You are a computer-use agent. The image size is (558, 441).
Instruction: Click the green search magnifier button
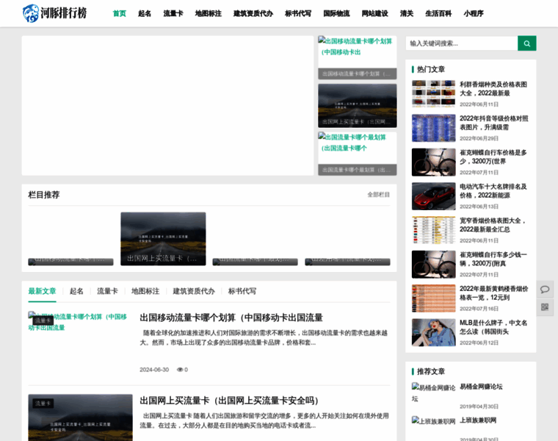pos(526,43)
